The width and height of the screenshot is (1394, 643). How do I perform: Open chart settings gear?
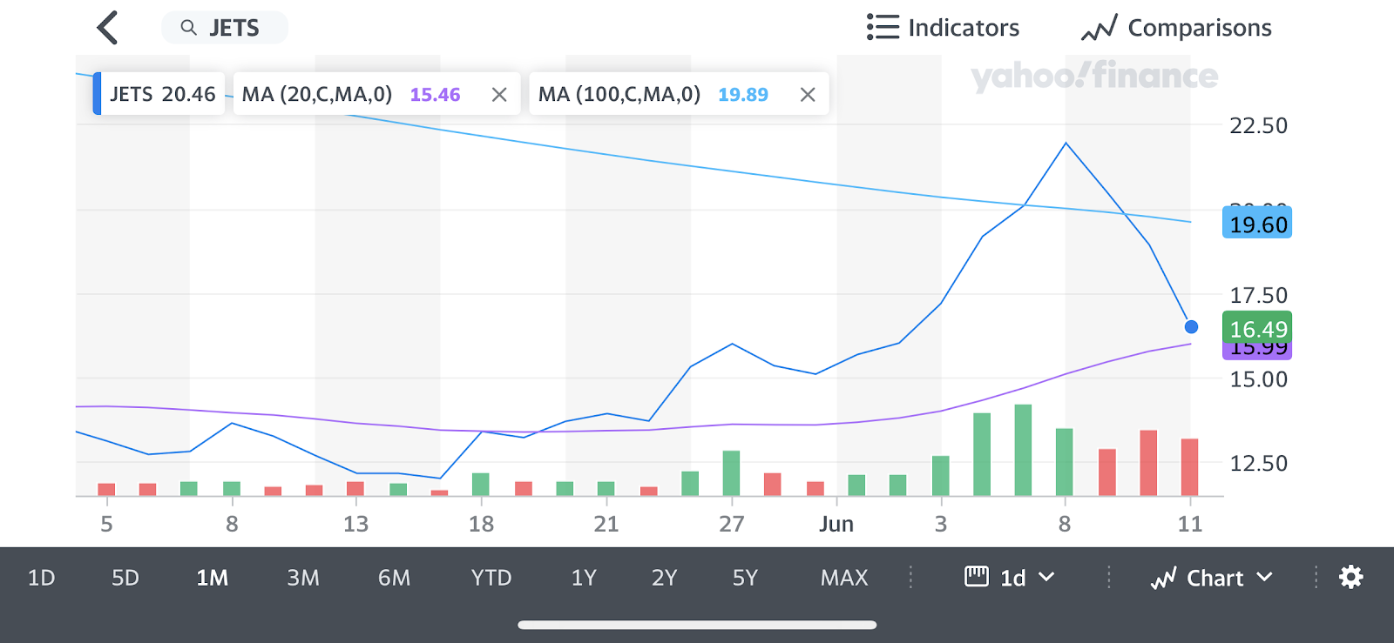pyautogui.click(x=1350, y=577)
